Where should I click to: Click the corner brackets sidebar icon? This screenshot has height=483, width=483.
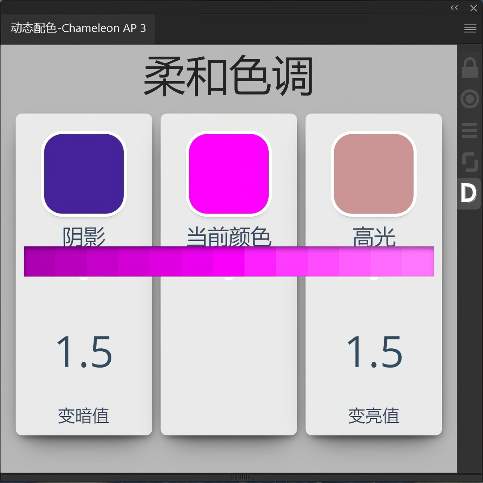469,162
